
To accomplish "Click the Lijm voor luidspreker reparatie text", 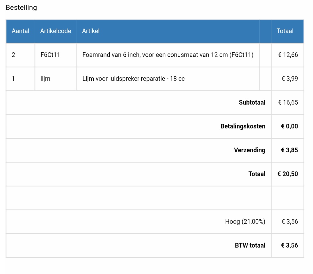I will tap(134, 79).
